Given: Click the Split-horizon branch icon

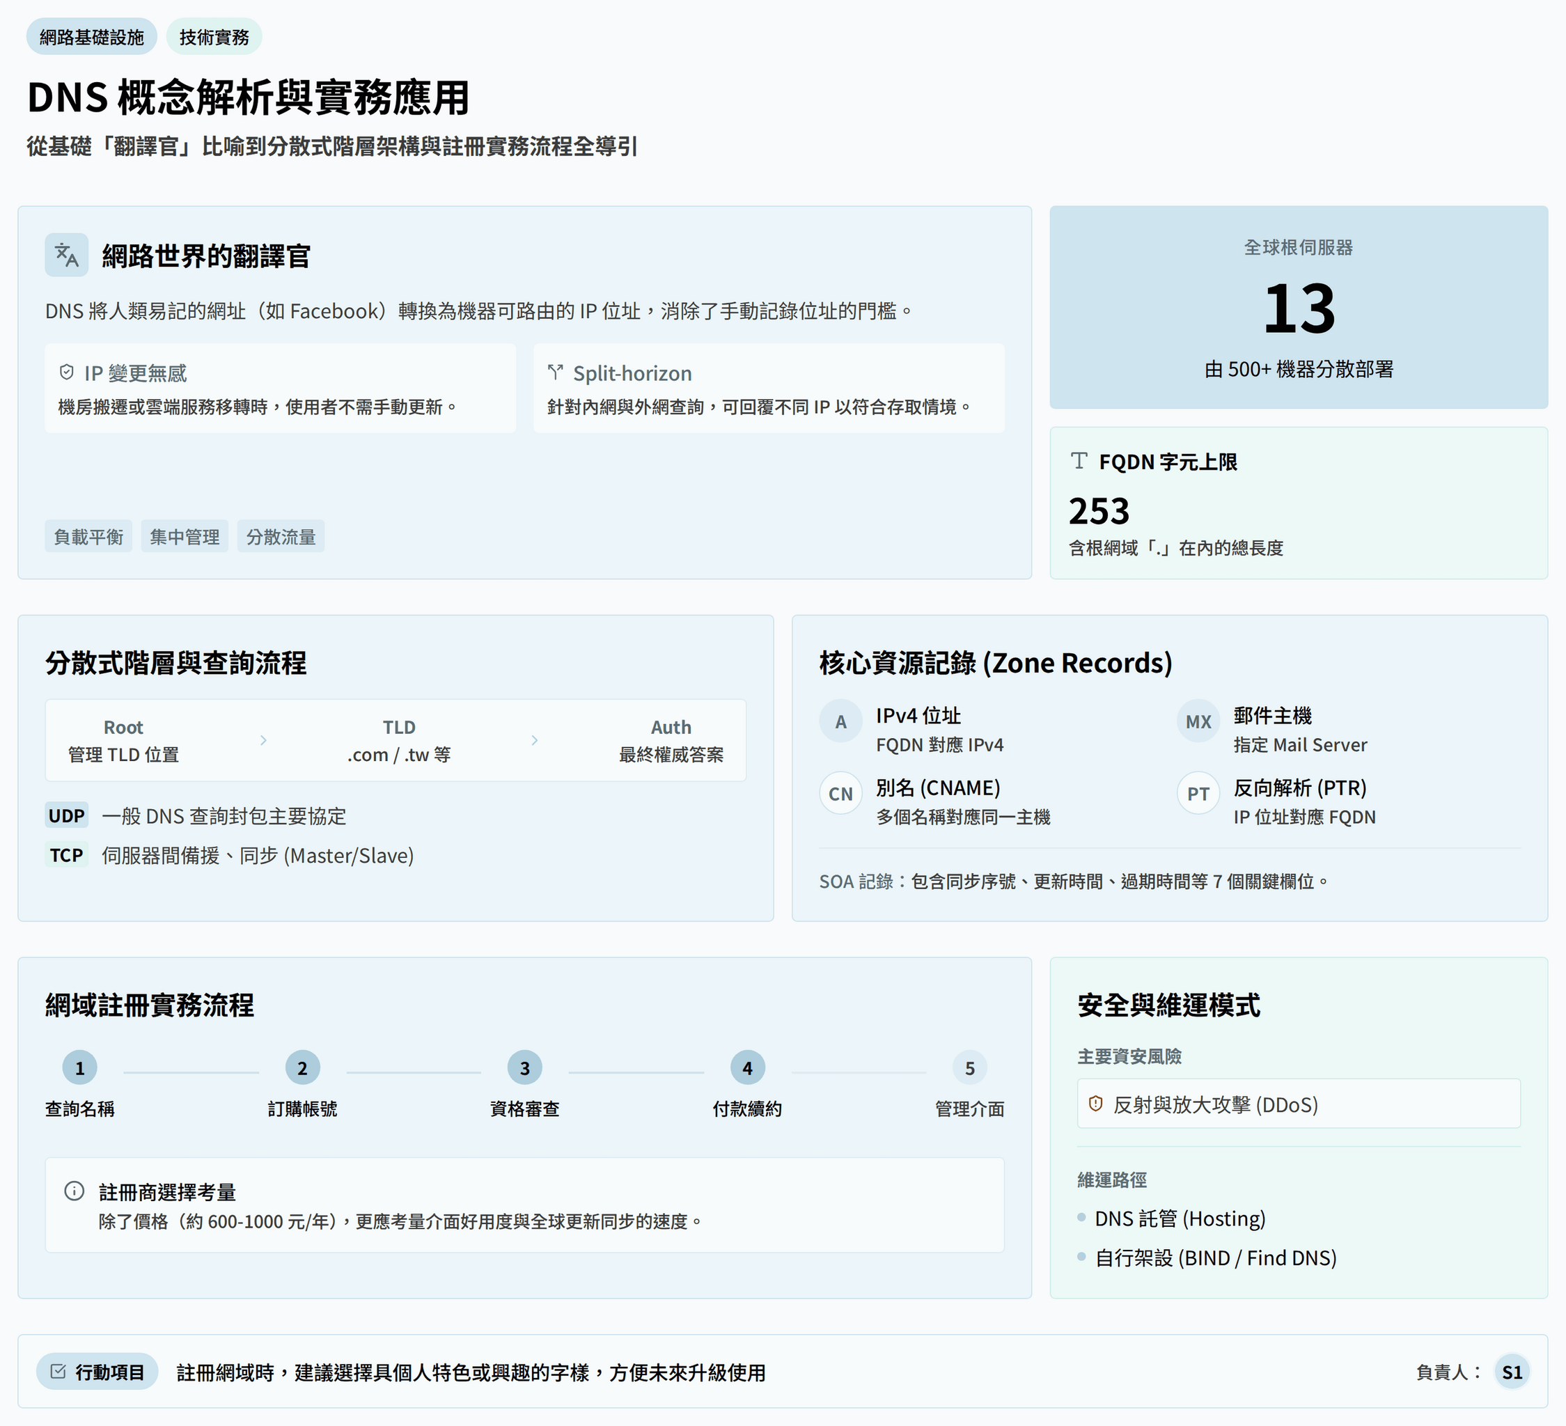Looking at the screenshot, I should pos(555,373).
